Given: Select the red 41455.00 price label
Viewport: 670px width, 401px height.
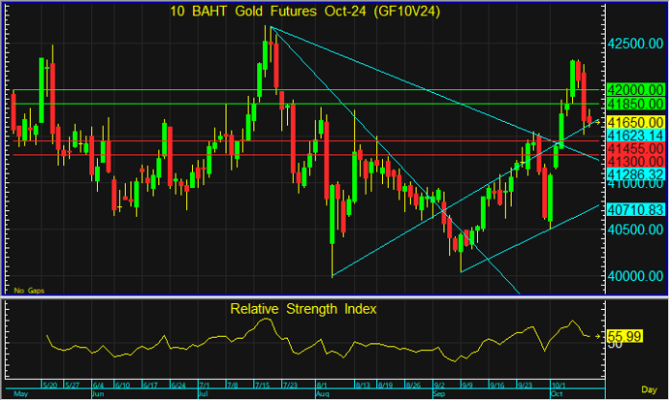Looking at the screenshot, I should [636, 148].
